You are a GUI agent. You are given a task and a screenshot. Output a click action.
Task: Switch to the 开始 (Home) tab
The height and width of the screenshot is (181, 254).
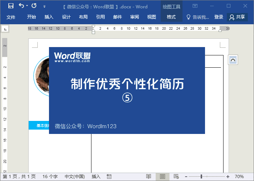tap(32, 17)
